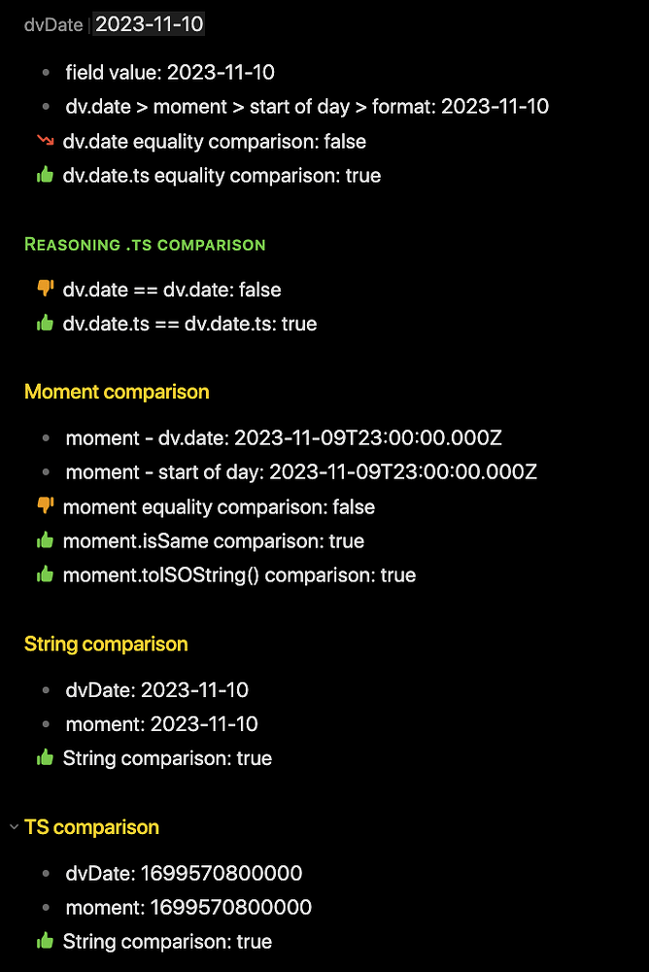Viewport: 649px width, 972px height.
Task: Click the Reasoning .ts comparison heading
Action: (x=145, y=244)
